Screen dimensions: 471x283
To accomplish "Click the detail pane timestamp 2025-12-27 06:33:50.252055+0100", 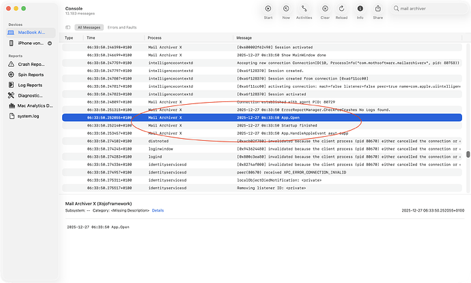I will 433,210.
